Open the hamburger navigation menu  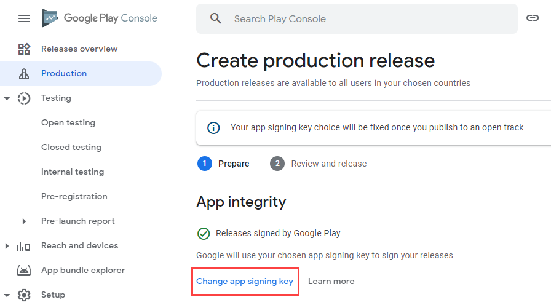click(24, 18)
